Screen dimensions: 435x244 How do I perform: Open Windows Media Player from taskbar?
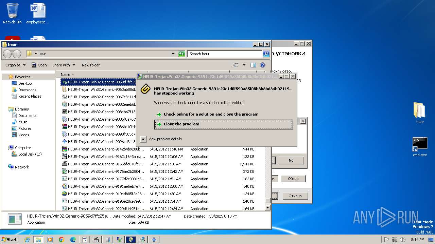[x=50, y=240]
